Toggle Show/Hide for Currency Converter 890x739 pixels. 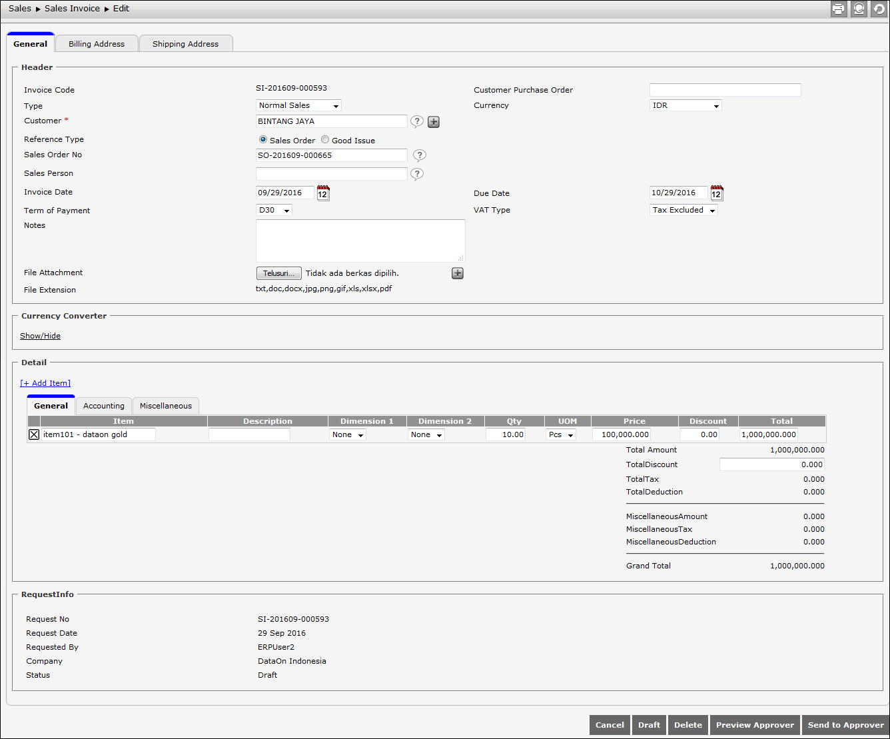[x=40, y=336]
